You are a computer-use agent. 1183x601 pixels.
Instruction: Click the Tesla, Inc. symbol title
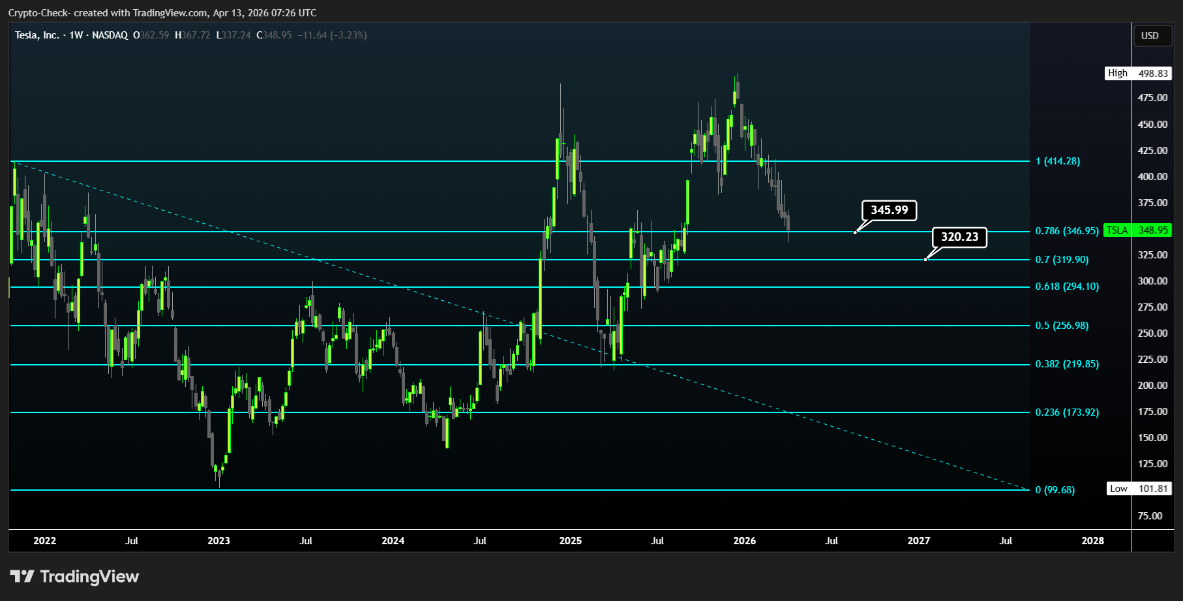[37, 35]
